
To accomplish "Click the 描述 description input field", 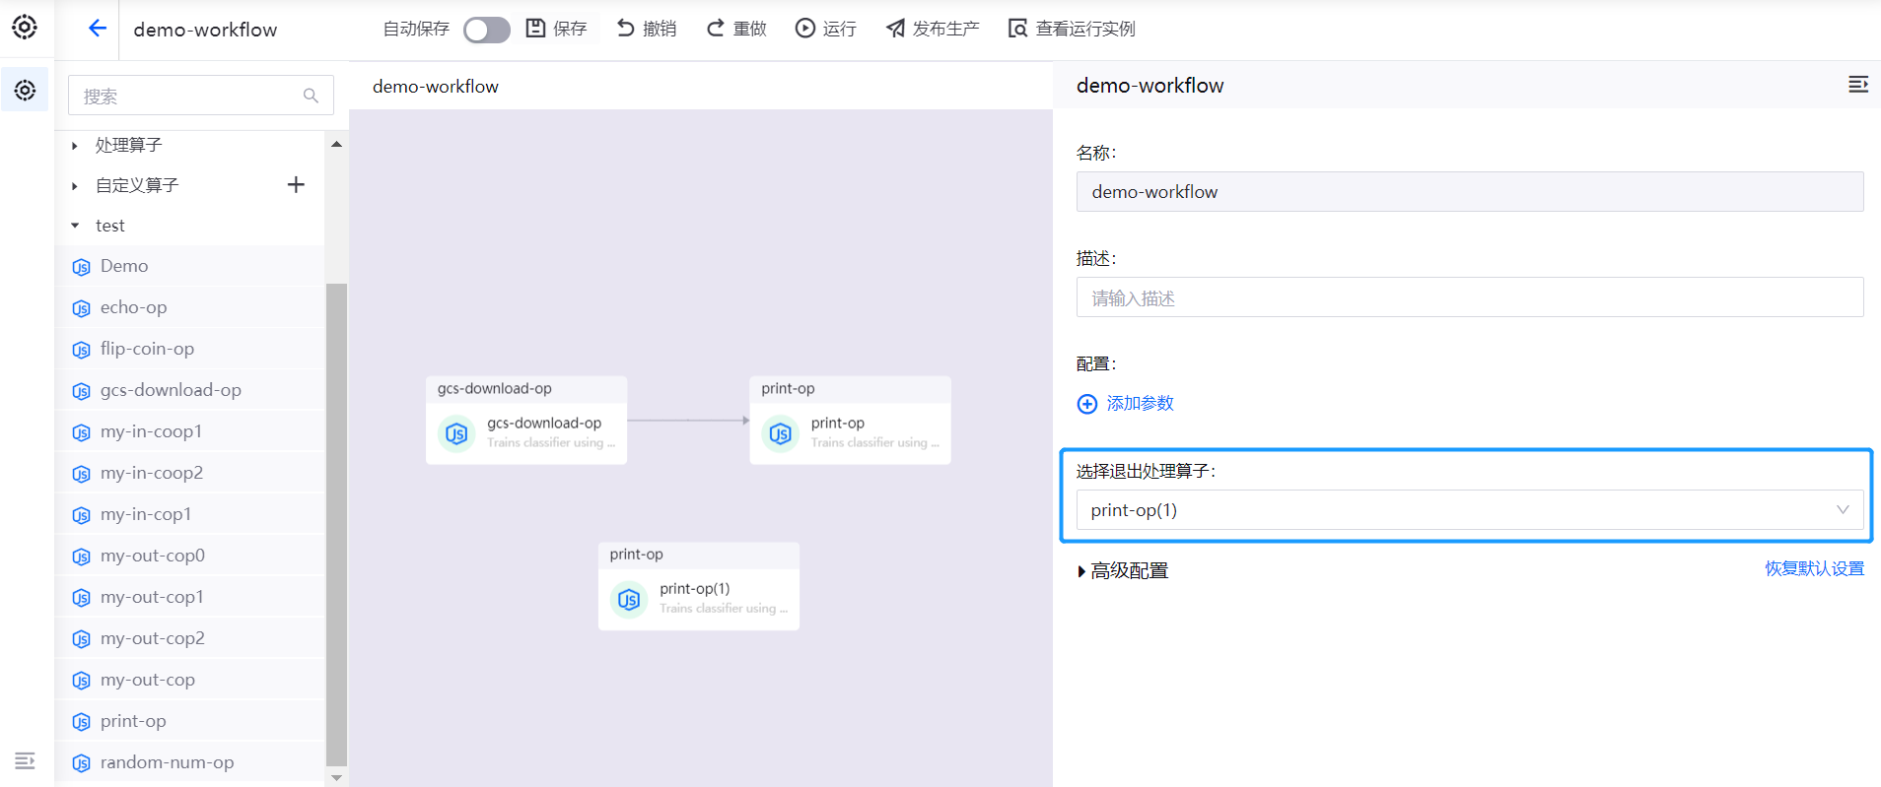I will (1469, 297).
